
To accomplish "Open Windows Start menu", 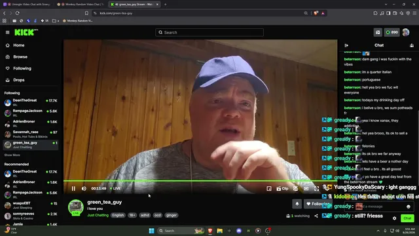I will [151, 231].
